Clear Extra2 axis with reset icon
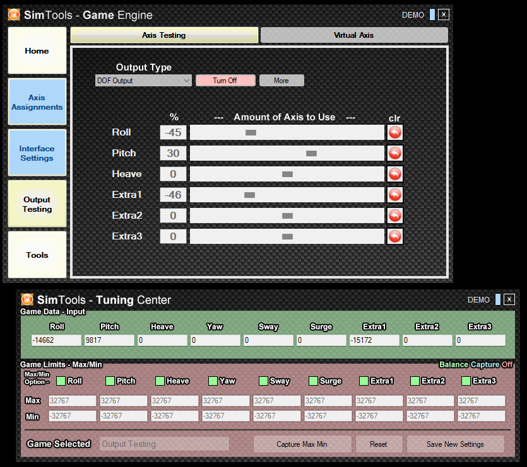The image size is (527, 467). (x=394, y=216)
